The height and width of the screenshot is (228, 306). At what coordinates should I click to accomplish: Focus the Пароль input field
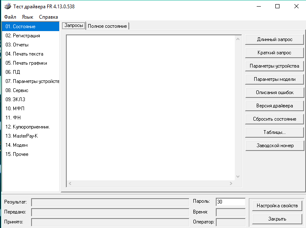point(231,202)
